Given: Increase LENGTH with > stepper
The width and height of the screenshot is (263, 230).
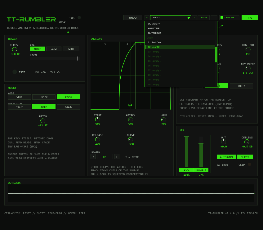Looking at the screenshot, I should pyautogui.click(x=117, y=157).
